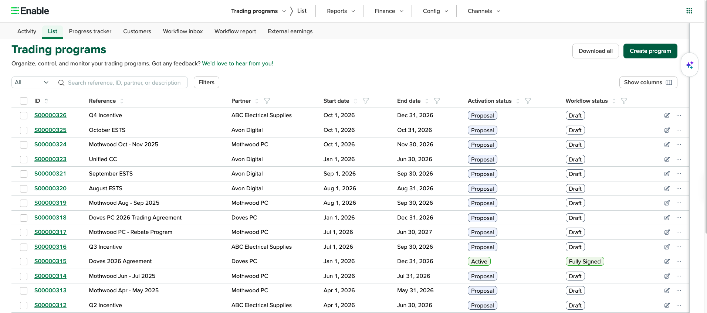This screenshot has width=707, height=313.
Task: Sort by Start date column arrows
Action: 356,101
